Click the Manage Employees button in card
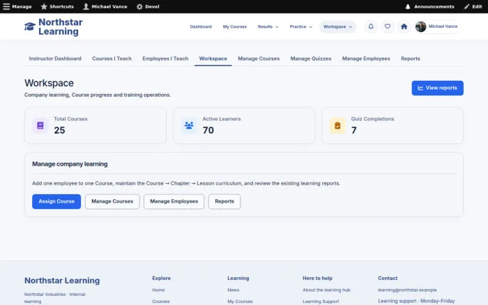The height and width of the screenshot is (305, 488). [174, 201]
